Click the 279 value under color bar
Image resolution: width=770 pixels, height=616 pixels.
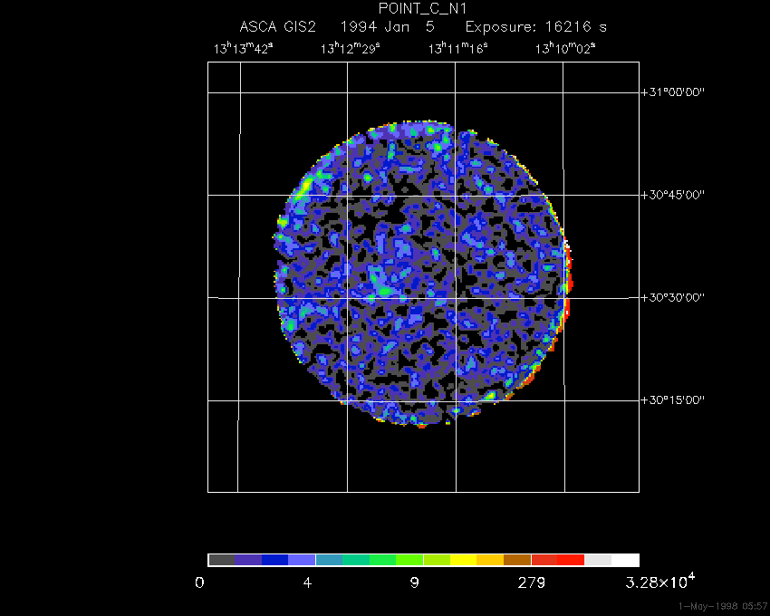[x=532, y=583]
